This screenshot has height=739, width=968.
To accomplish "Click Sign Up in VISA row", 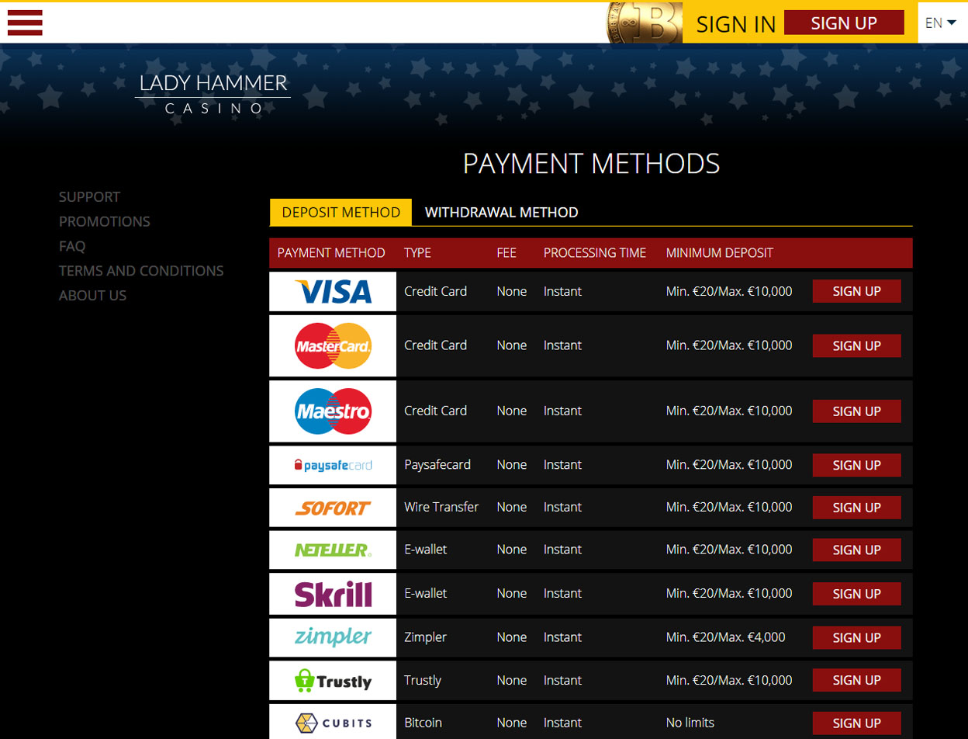I will click(x=856, y=291).
